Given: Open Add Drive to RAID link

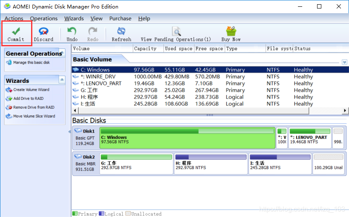Looking at the screenshot, I should coord(28,99).
